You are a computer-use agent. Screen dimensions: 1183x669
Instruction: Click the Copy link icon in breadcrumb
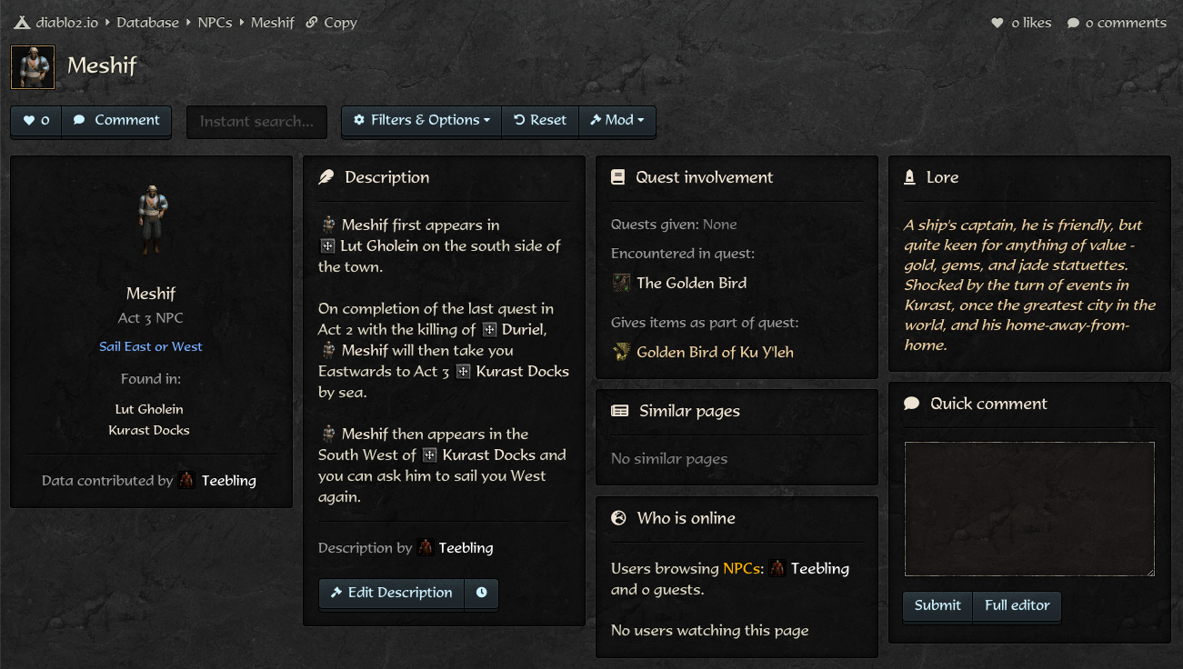pos(312,23)
